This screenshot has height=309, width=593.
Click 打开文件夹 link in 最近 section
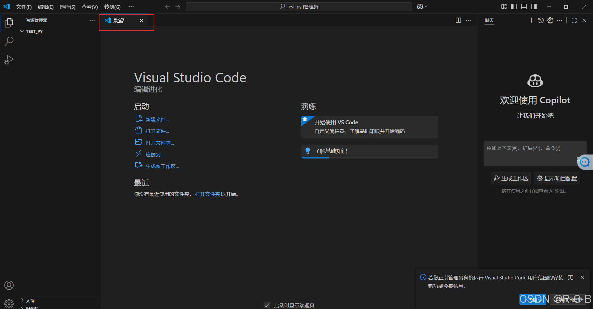point(208,194)
